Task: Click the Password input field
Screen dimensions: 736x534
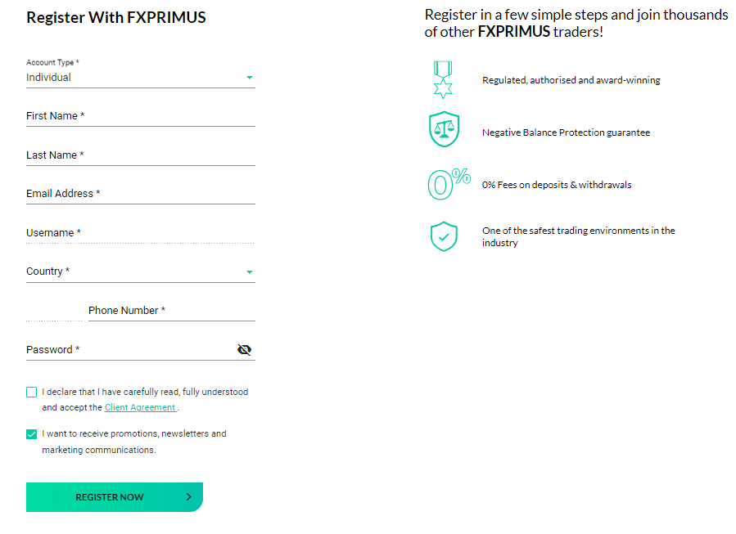Action: click(x=130, y=350)
